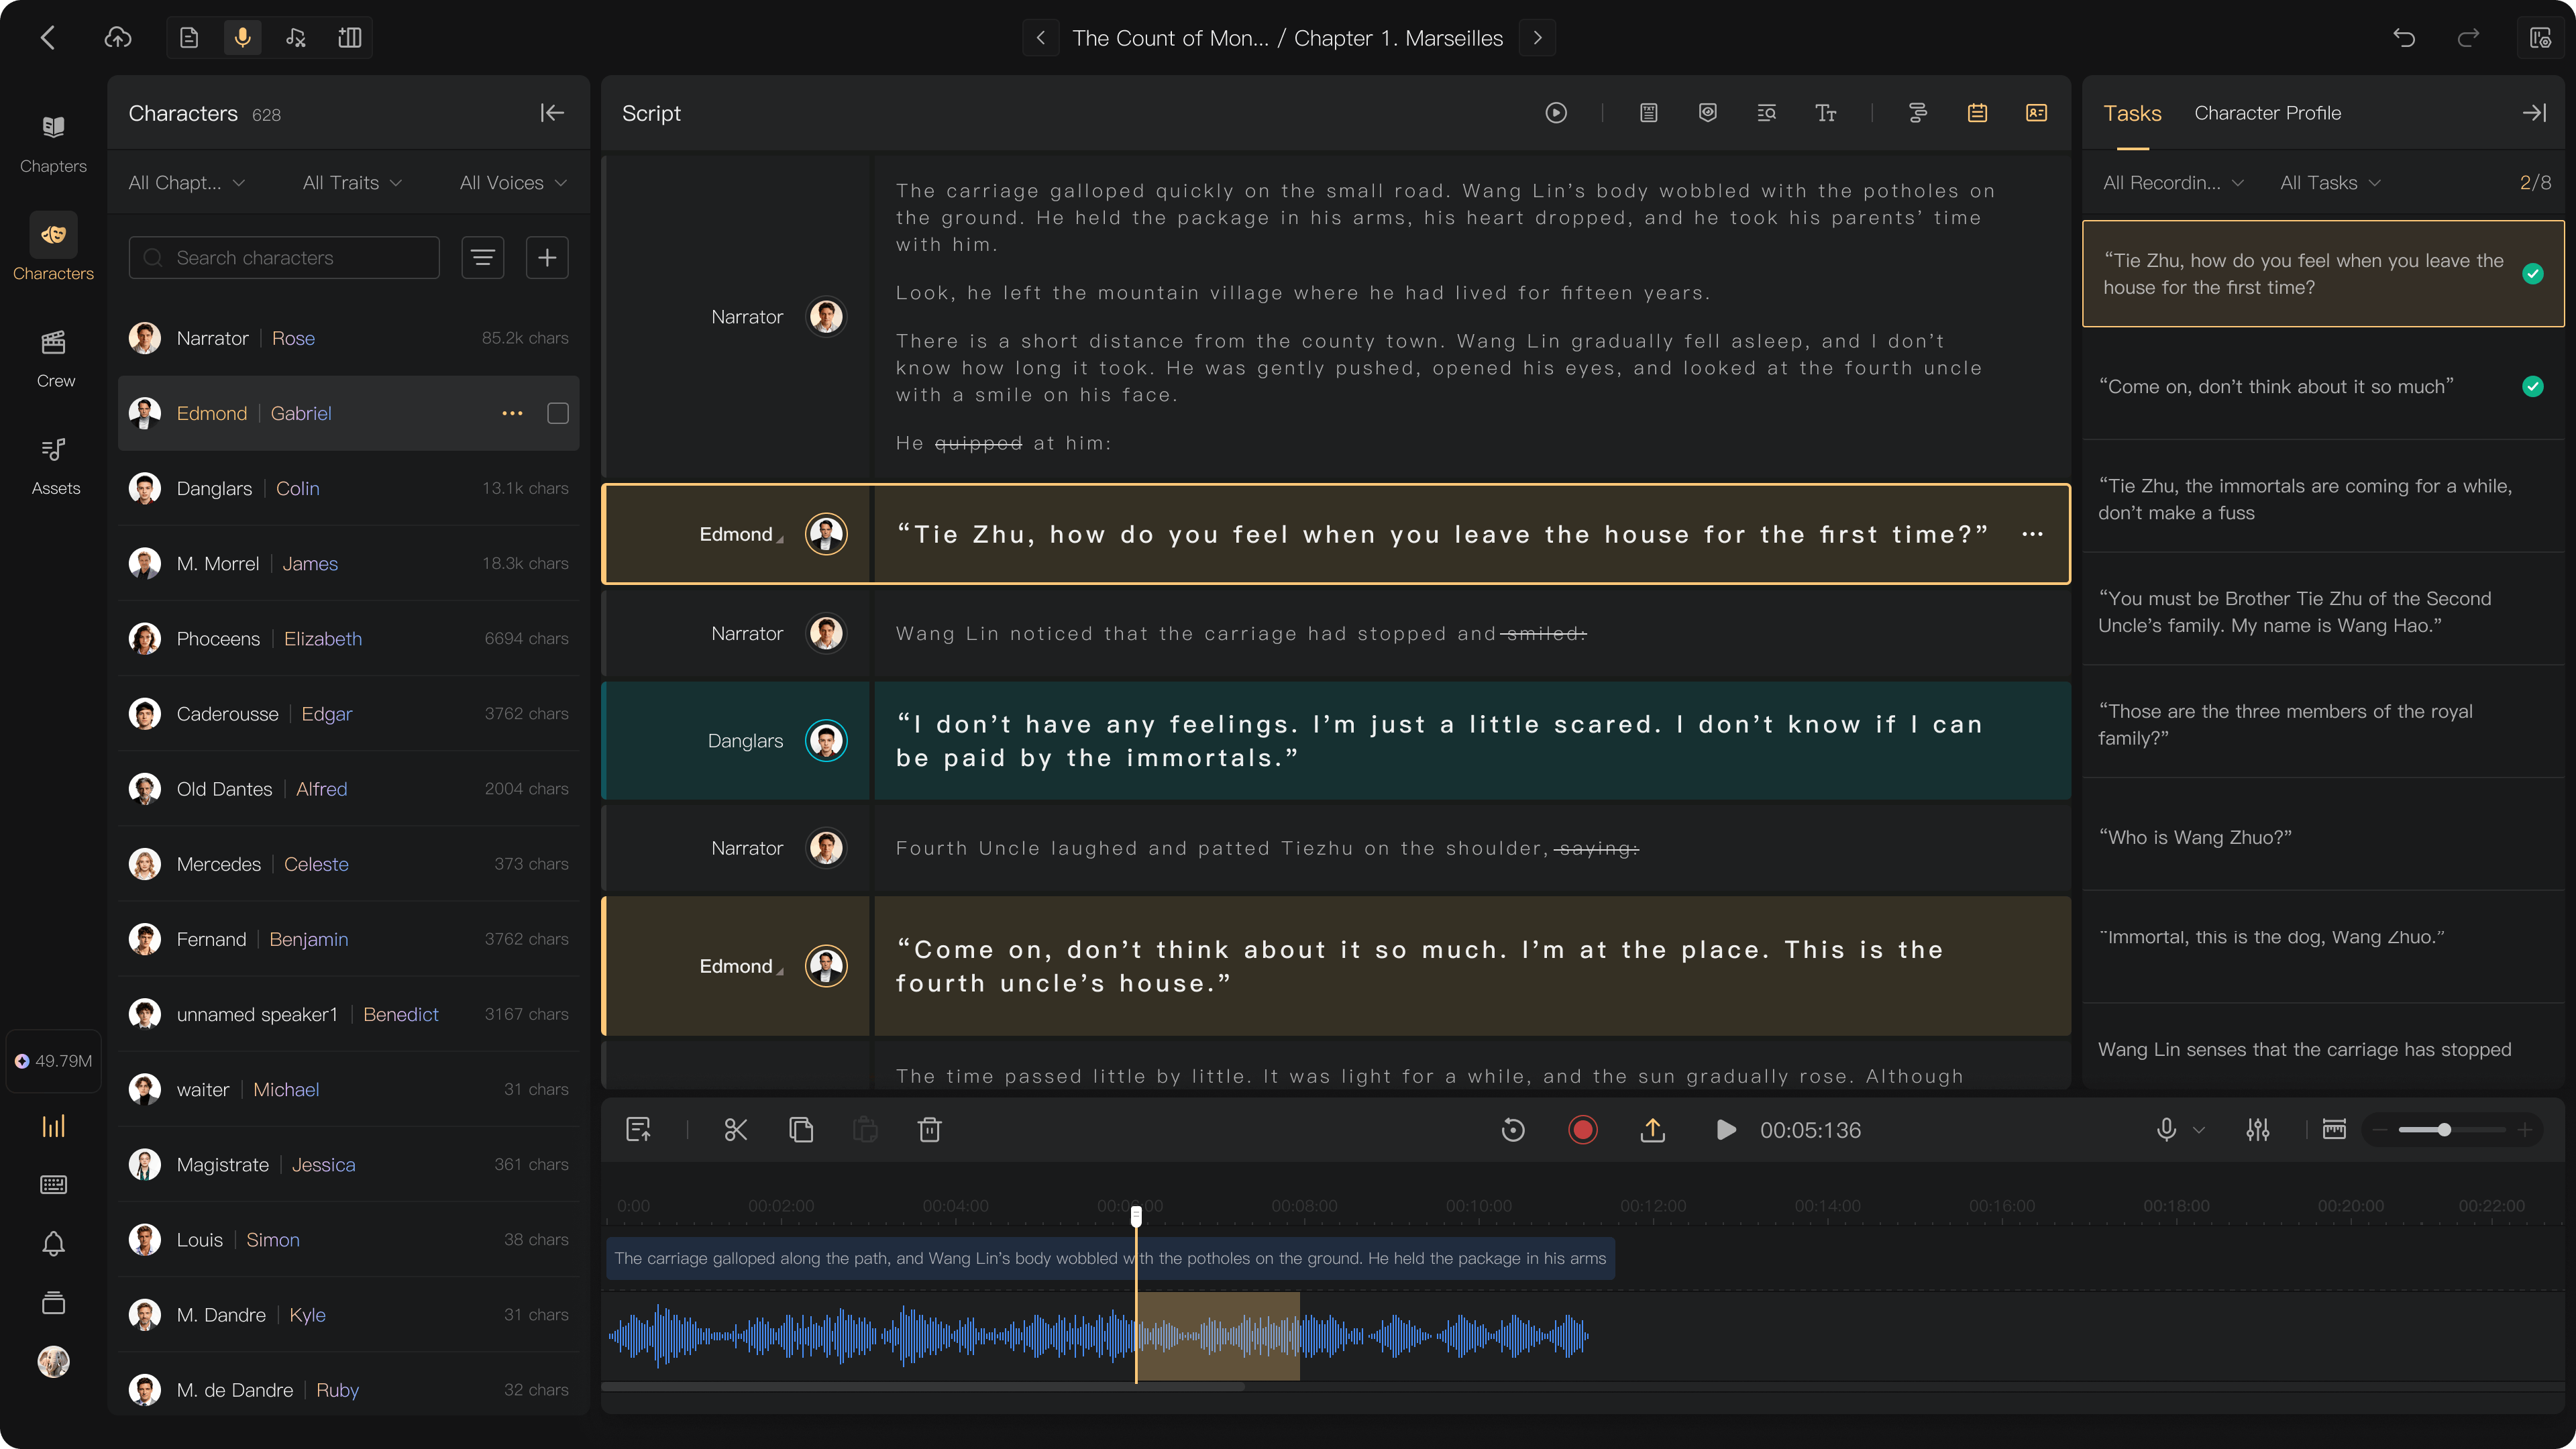This screenshot has width=2576, height=1449.
Task: Add a new character with plus button
Action: tap(547, 258)
